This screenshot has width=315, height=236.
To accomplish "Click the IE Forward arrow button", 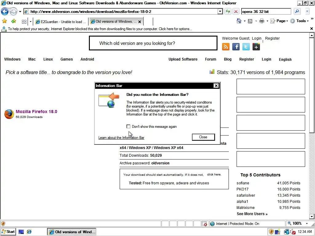I will [x=14, y=11].
